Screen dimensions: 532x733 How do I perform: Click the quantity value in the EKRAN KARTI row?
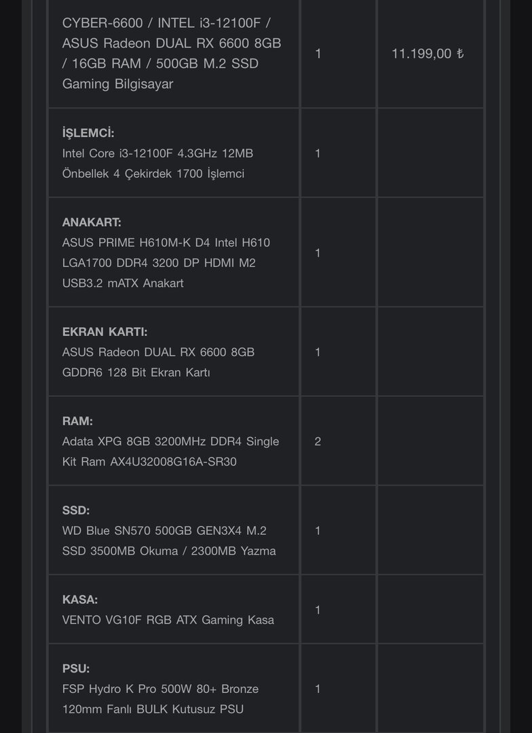pyautogui.click(x=318, y=352)
